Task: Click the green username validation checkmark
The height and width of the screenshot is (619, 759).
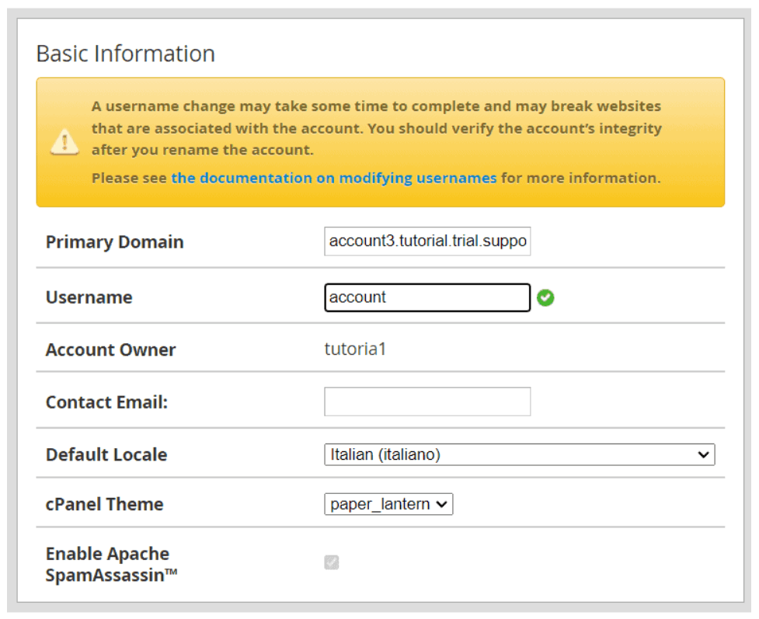Action: click(x=545, y=297)
